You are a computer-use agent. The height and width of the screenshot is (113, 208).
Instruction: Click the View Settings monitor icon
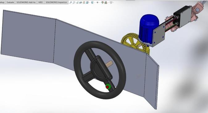click(x=111, y=2)
